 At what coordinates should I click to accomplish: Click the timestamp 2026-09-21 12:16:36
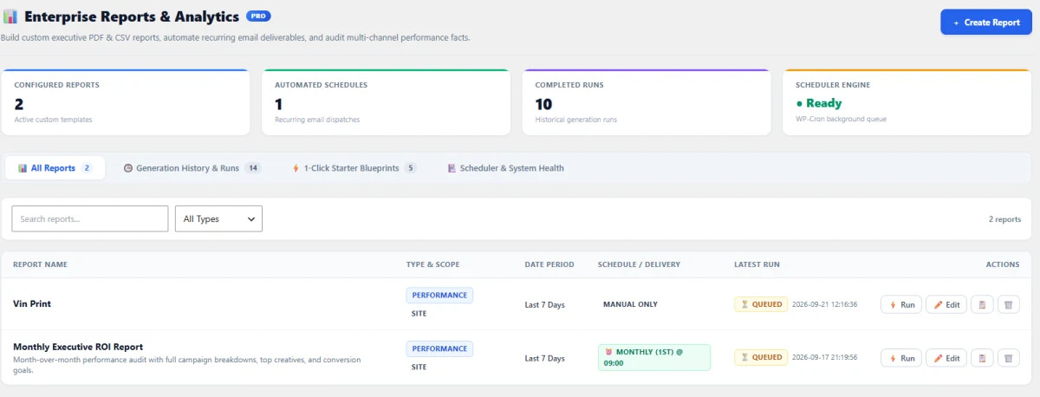tap(824, 304)
